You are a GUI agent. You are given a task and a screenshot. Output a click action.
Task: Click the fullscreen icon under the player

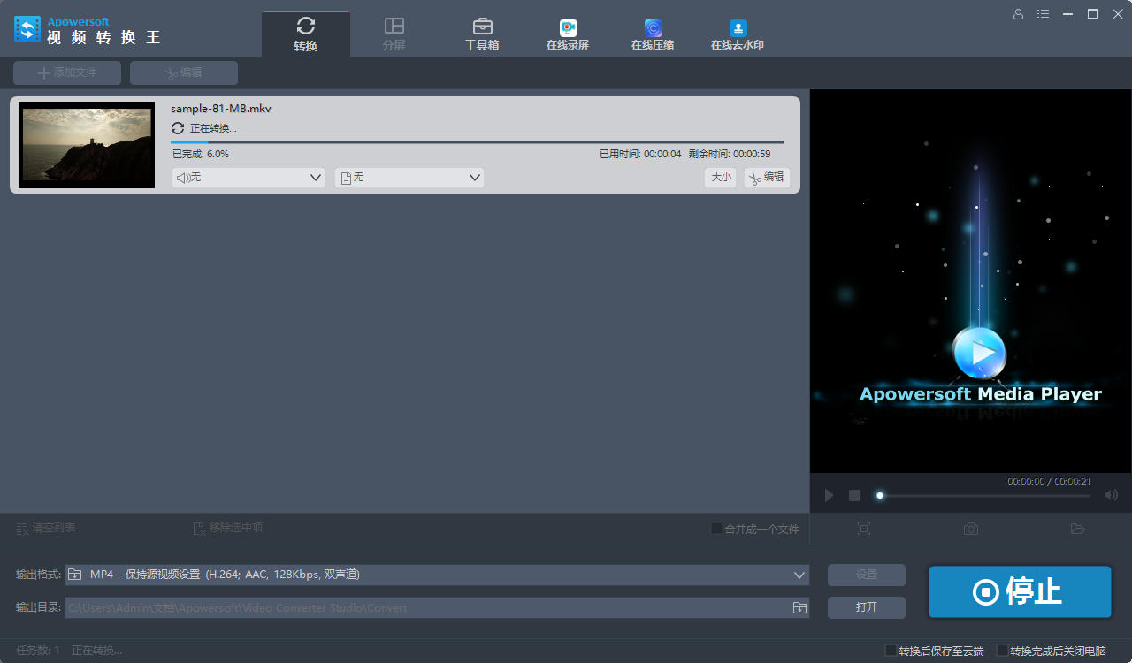click(x=864, y=529)
